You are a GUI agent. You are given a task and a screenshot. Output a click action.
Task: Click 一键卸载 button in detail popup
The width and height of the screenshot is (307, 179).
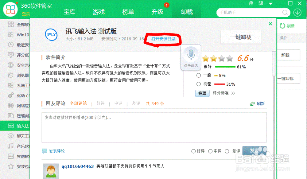241,37
